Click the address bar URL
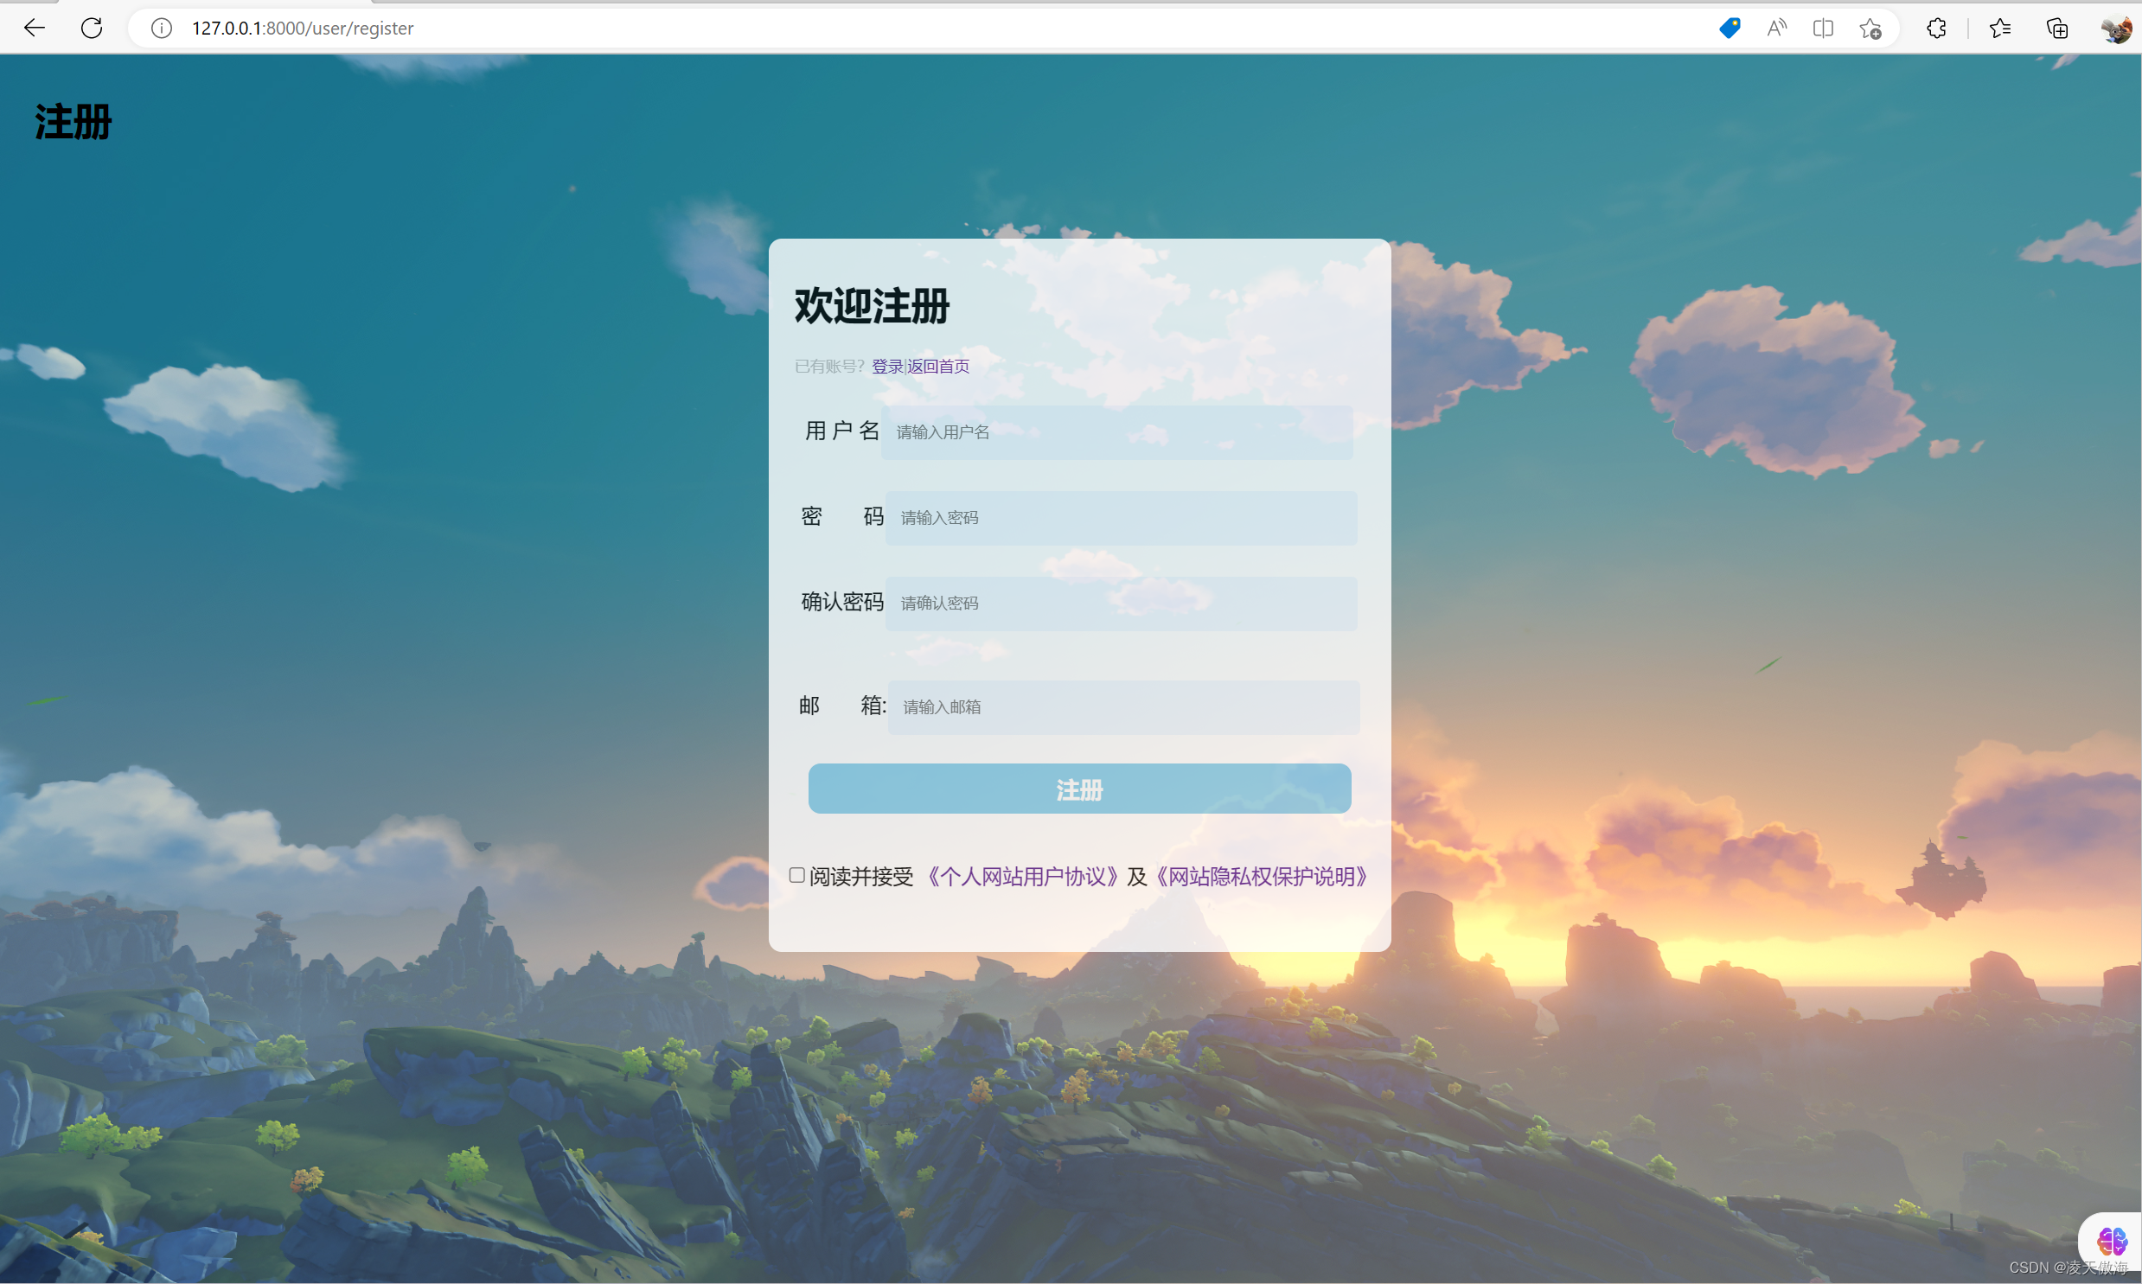 coord(303,29)
